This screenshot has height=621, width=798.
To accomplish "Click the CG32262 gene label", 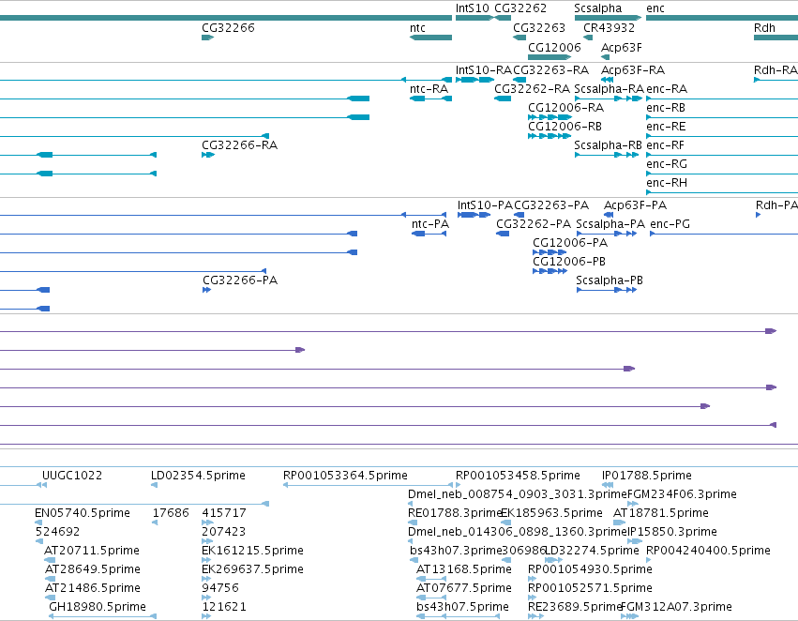I will (520, 8).
